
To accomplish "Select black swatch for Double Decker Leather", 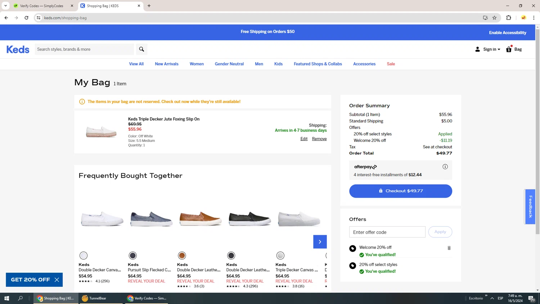I will pos(231,255).
